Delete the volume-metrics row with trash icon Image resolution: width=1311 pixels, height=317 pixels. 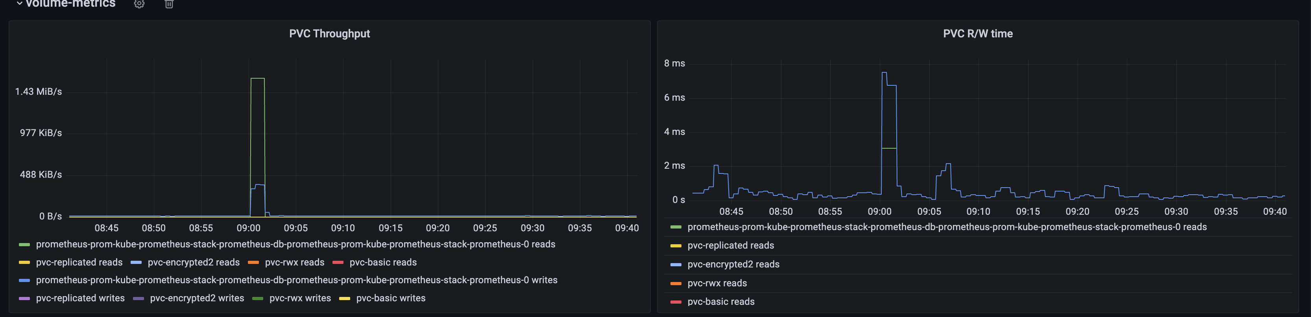click(170, 4)
